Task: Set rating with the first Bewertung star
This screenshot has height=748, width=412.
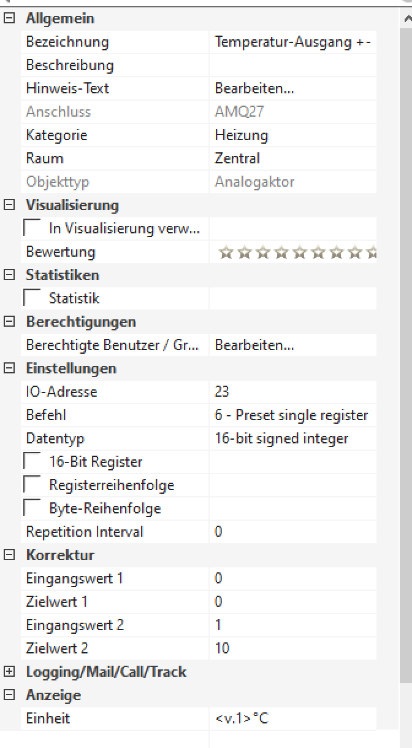Action: tap(226, 252)
